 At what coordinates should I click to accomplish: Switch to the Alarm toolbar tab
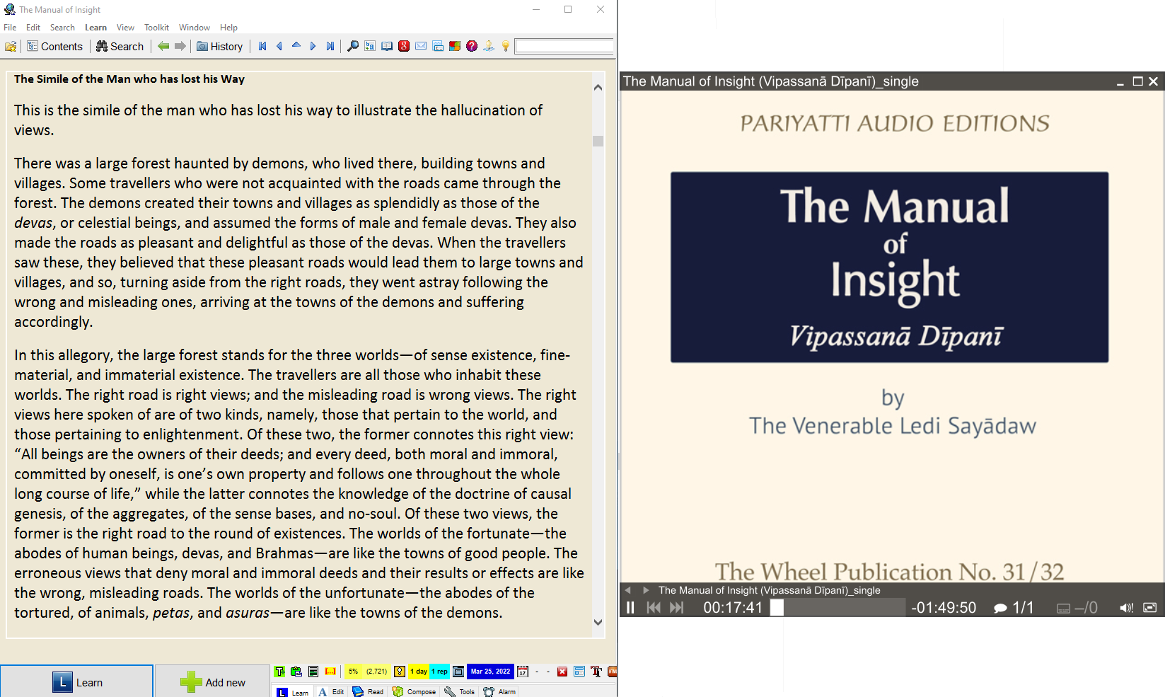(x=500, y=692)
